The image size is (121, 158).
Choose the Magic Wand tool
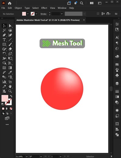(4, 30)
